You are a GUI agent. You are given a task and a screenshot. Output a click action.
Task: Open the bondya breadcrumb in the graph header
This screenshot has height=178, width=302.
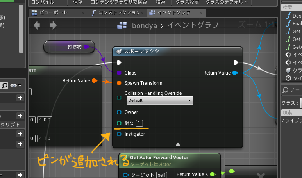pos(144,25)
